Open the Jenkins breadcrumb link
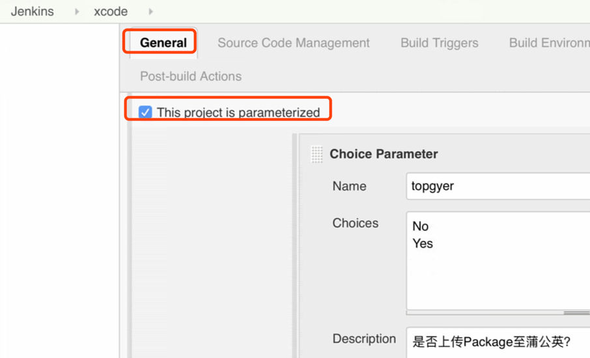The width and height of the screenshot is (590, 358). click(x=33, y=12)
